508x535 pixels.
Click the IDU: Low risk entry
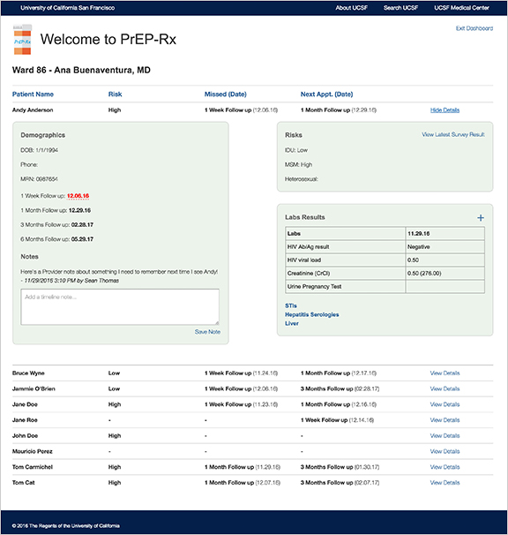pos(296,150)
